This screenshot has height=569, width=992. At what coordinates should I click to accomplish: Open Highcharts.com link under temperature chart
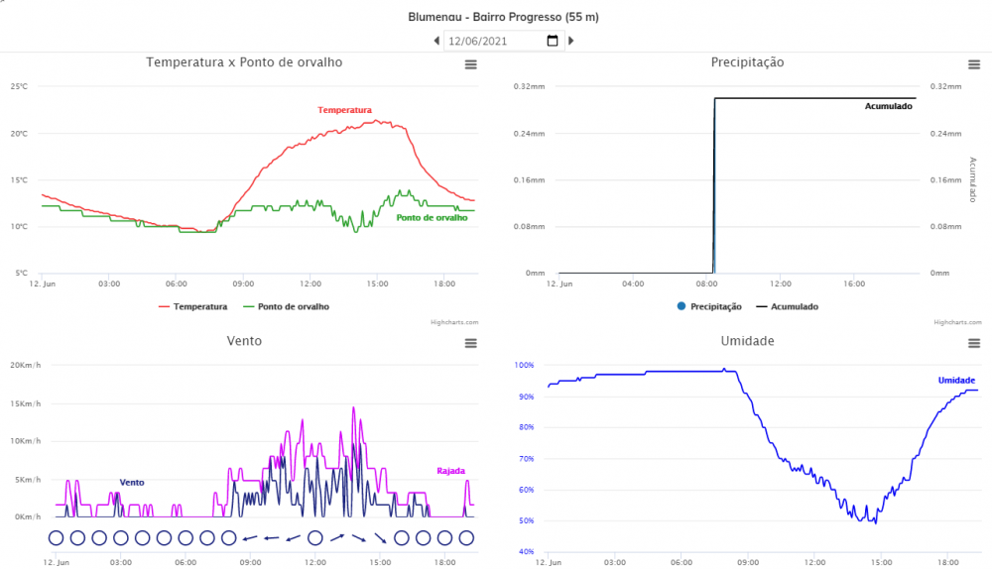pyautogui.click(x=454, y=322)
